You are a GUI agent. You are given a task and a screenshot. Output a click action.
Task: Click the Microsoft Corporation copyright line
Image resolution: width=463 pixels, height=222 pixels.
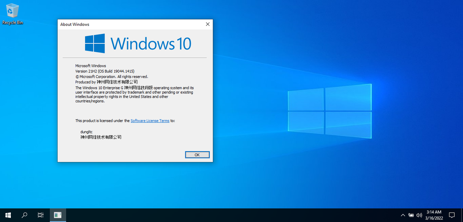click(x=112, y=77)
